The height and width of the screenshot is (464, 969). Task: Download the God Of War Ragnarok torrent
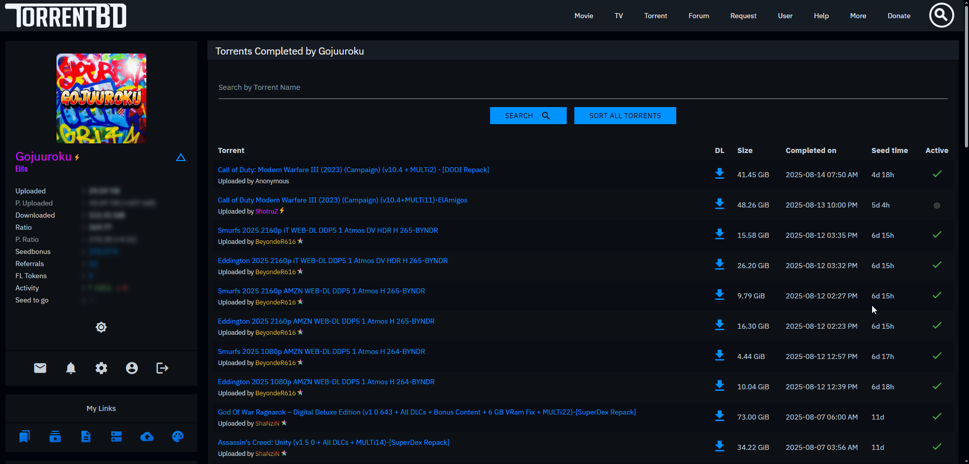click(x=719, y=416)
